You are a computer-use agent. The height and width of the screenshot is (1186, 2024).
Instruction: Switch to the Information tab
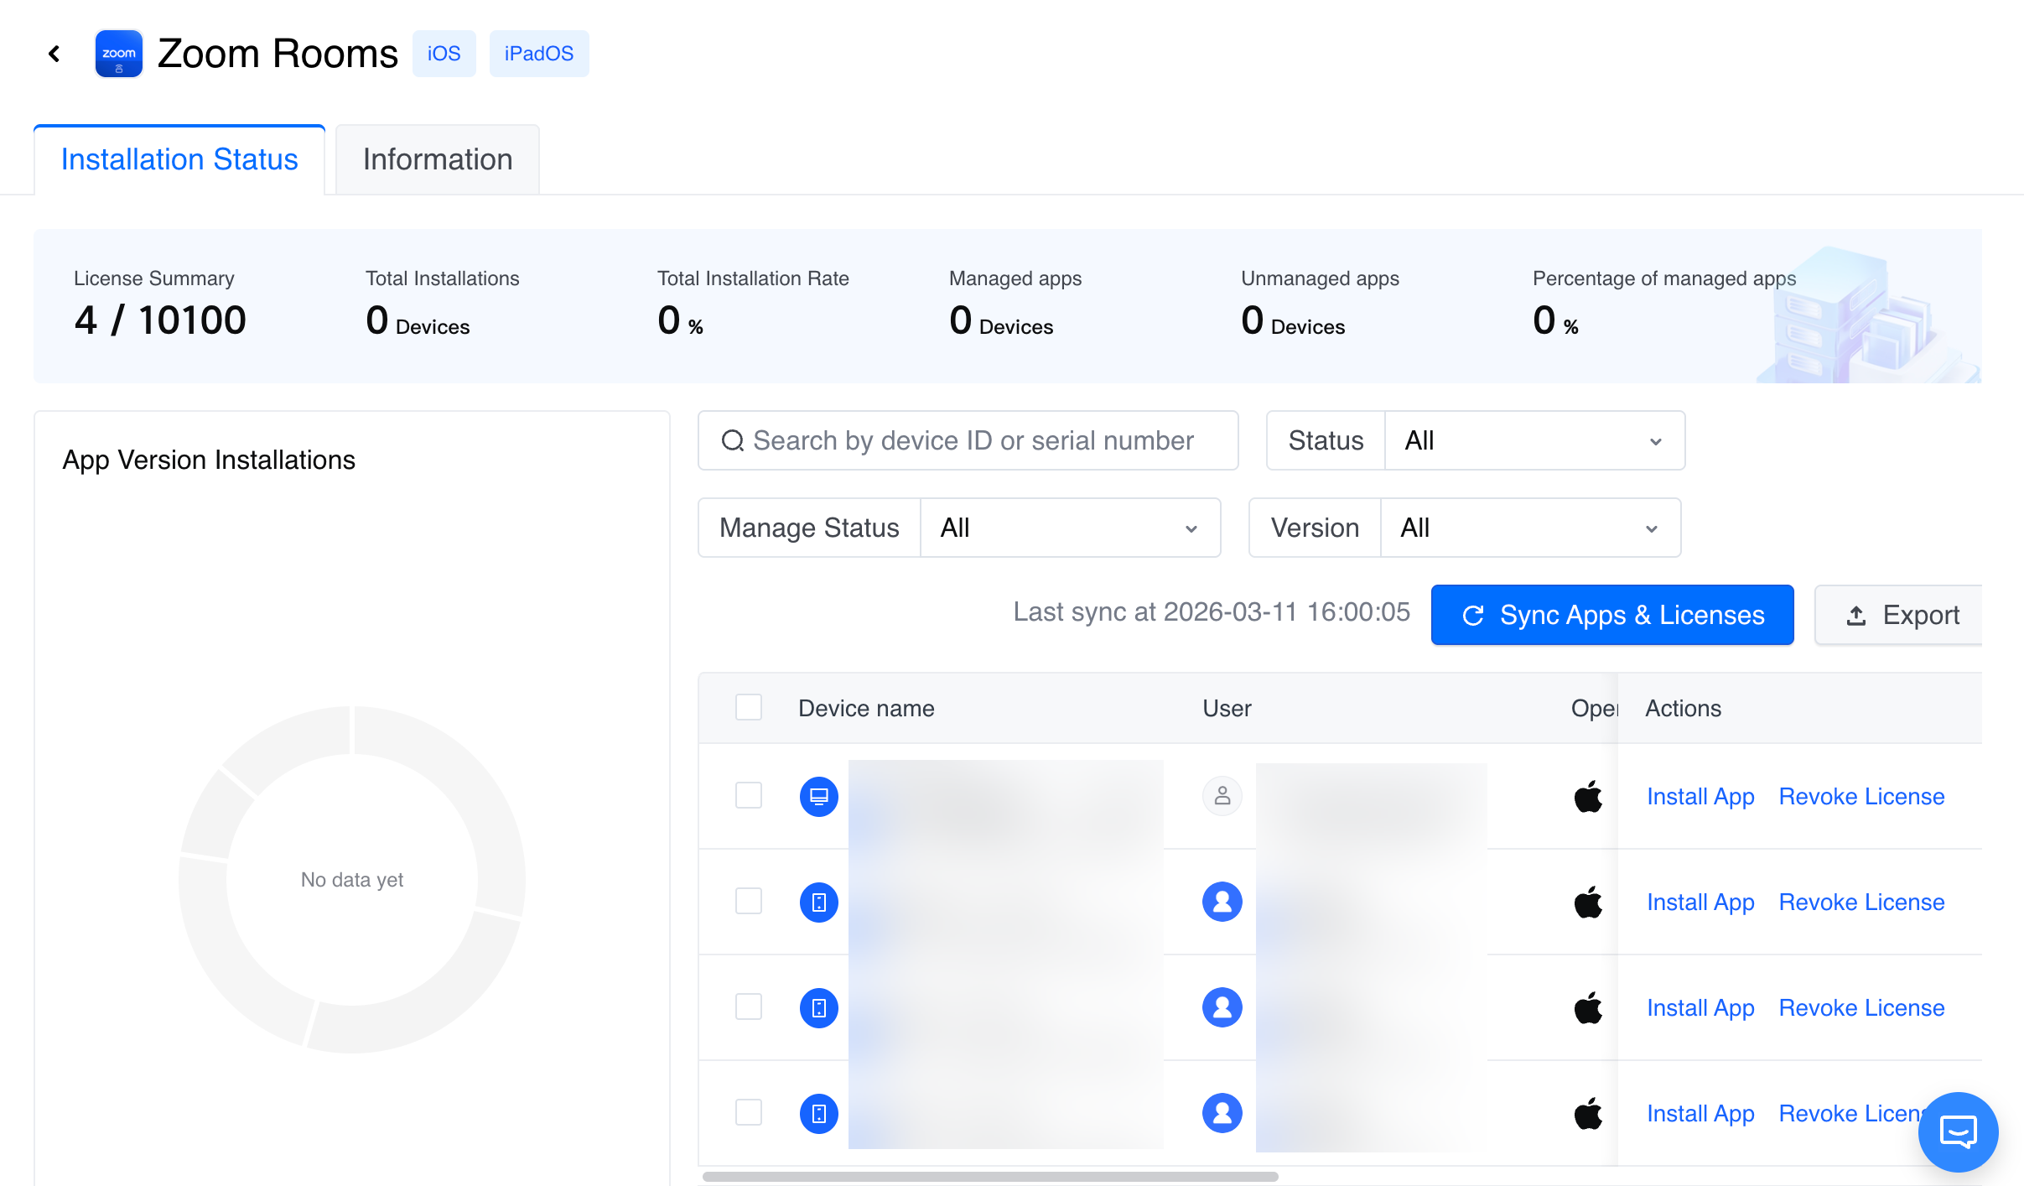click(437, 159)
